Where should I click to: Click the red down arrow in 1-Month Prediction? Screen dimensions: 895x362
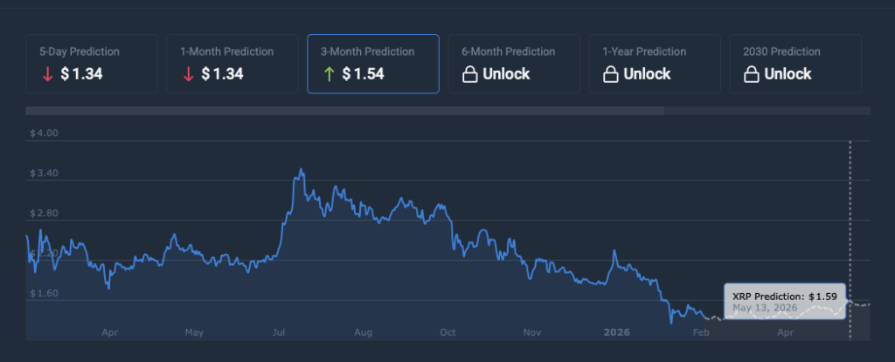tap(189, 75)
